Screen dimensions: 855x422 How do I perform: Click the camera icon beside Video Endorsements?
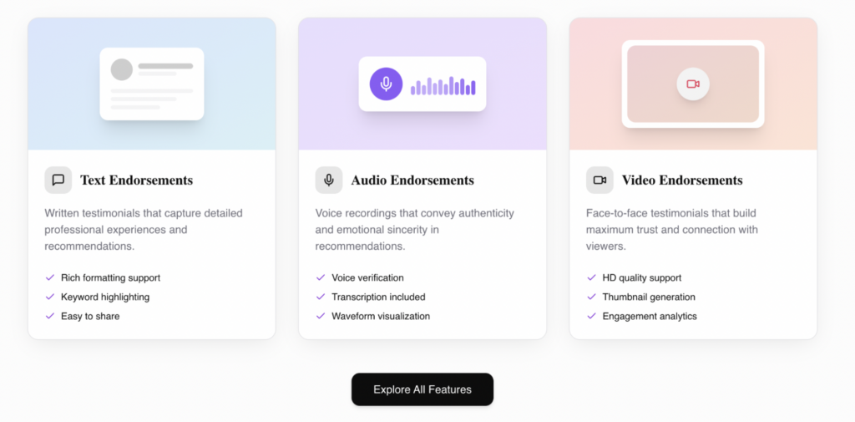pyautogui.click(x=600, y=180)
